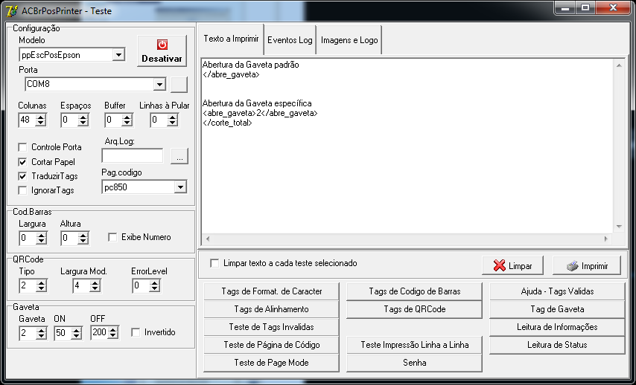The height and width of the screenshot is (385, 636).
Task: Click the blank button beside Porta field
Action: (179, 85)
